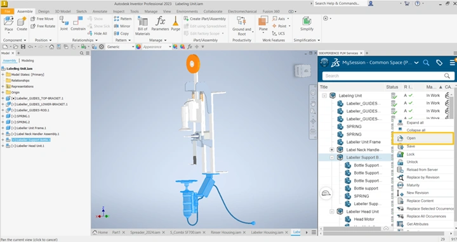This screenshot has height=242, width=457.
Task: Choose the Joint relationship tool
Action: 63,23
